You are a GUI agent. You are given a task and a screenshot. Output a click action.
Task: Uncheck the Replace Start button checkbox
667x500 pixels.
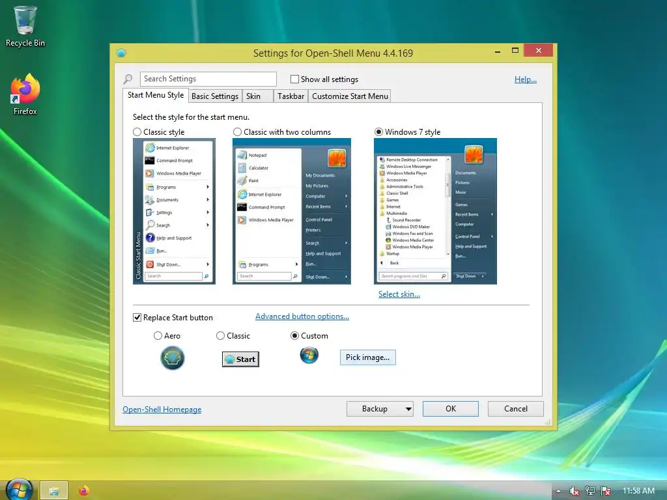tap(137, 318)
